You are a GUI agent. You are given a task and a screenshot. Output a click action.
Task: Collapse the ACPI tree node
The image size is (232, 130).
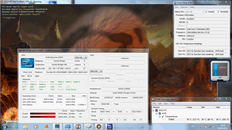point(157,114)
